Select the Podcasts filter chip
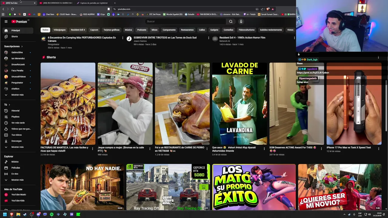This screenshot has height=218, width=388. [x=142, y=30]
